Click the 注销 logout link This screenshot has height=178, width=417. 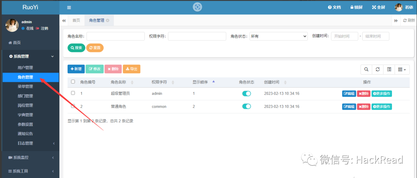[x=42, y=28]
